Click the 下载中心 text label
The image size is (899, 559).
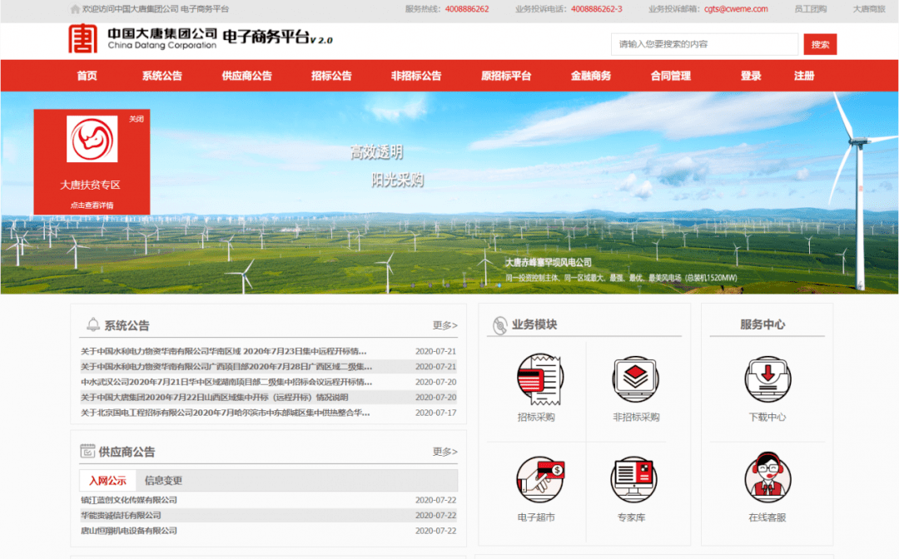[767, 418]
